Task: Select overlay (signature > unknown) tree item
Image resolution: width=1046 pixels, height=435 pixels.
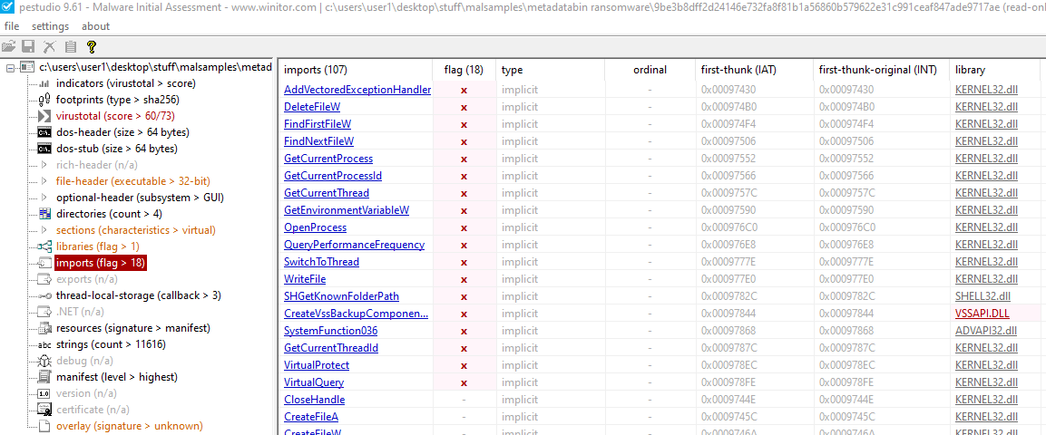Action: click(x=130, y=426)
